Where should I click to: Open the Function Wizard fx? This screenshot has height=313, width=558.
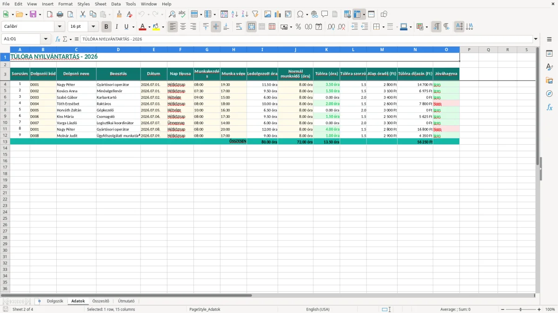pyautogui.click(x=58, y=39)
